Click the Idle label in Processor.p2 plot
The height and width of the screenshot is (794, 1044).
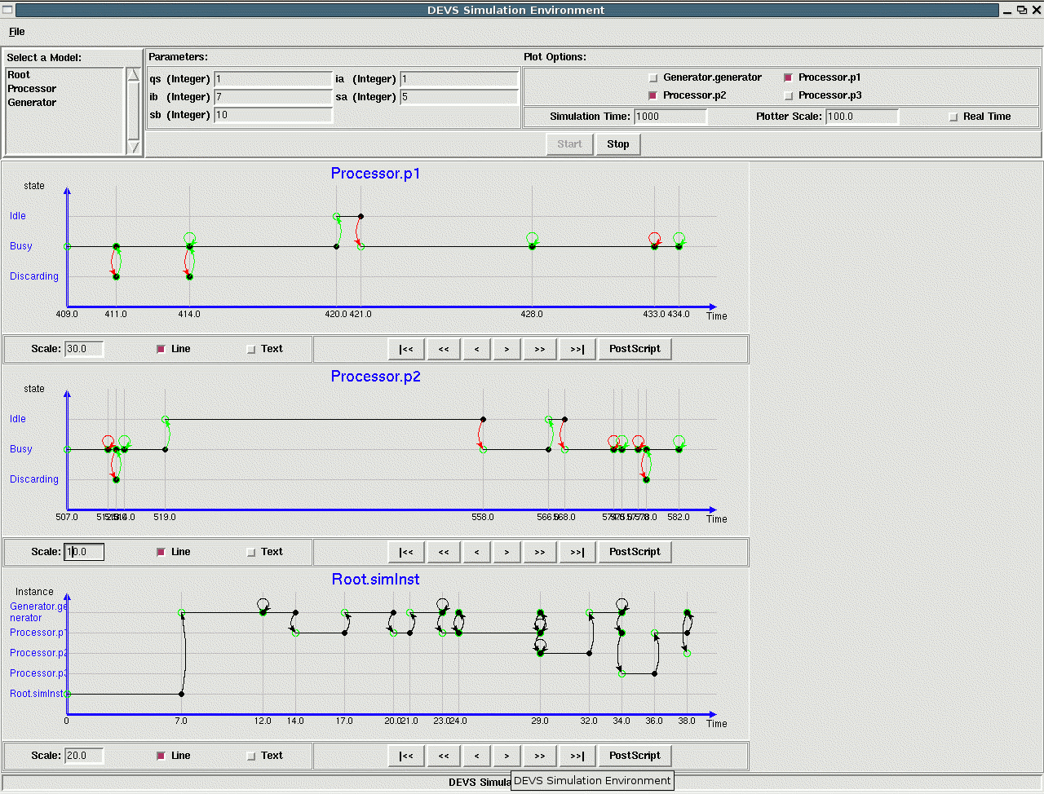[18, 419]
